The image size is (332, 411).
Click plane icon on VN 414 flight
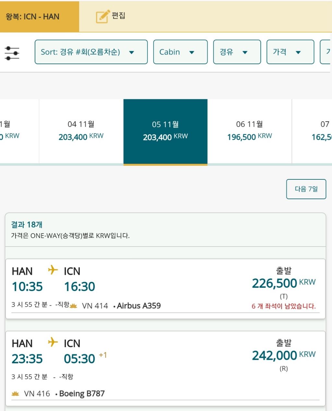[x=53, y=270]
